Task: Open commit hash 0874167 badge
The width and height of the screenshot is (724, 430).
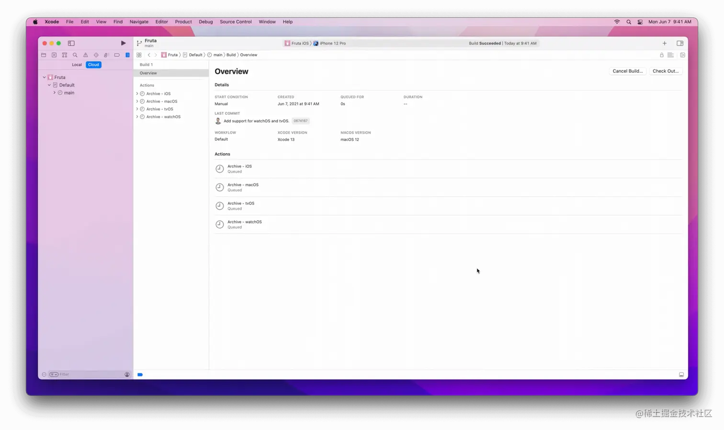Action: point(301,121)
